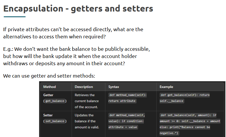Click the paragraph starting 'E.g.: We don't want'

point(76,56)
